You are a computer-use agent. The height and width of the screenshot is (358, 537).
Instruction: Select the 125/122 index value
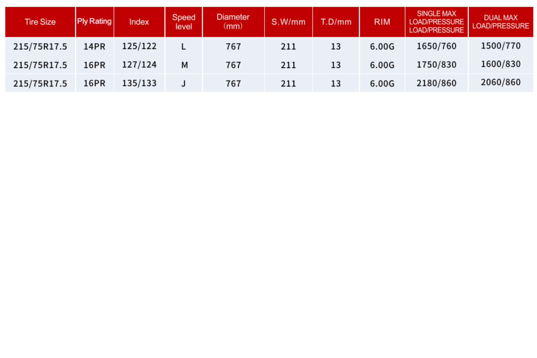[139, 46]
